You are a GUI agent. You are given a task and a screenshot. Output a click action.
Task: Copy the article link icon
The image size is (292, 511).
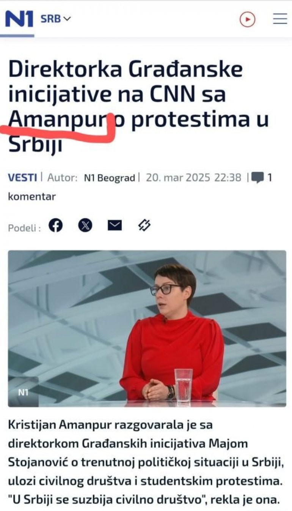(144, 226)
